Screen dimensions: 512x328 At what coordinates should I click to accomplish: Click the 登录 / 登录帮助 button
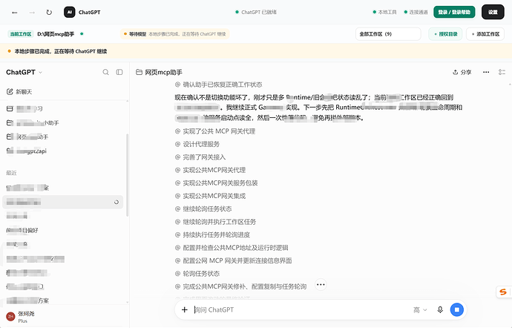point(454,12)
